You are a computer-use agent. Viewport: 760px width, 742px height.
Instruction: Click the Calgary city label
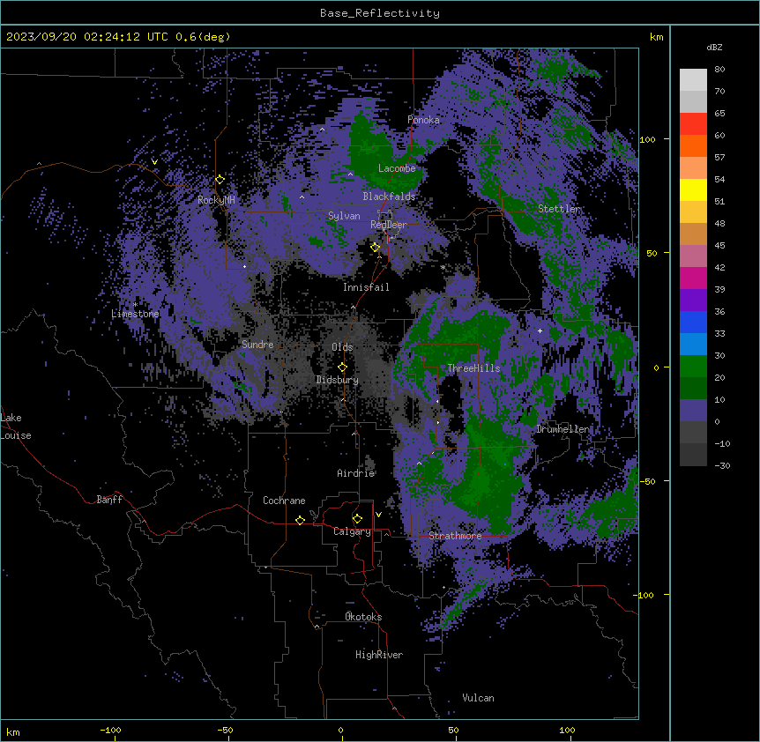(352, 531)
